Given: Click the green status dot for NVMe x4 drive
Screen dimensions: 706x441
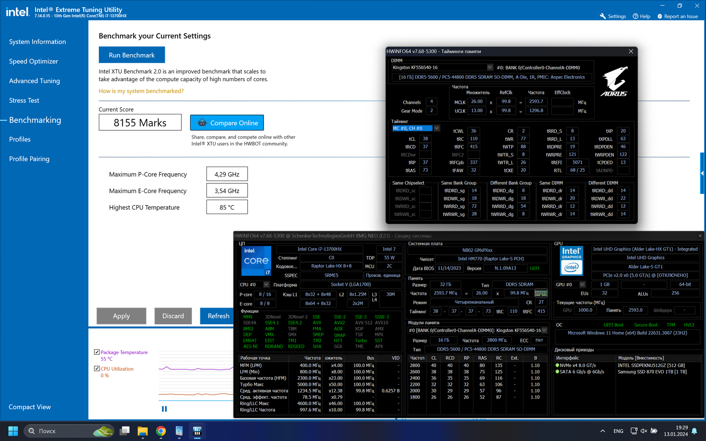Looking at the screenshot, I should point(557,365).
